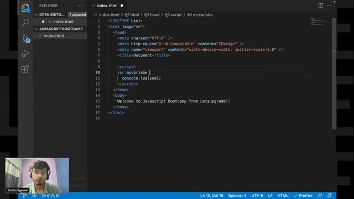Click the meta viewport line
Image resolution: width=354 pixels, height=199 pixels.
pyautogui.click(x=200, y=50)
